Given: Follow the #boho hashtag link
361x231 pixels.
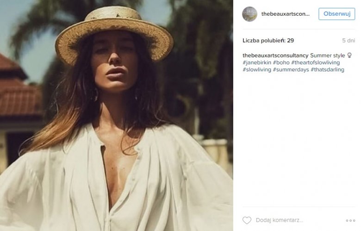Looking at the screenshot, I should (x=281, y=62).
